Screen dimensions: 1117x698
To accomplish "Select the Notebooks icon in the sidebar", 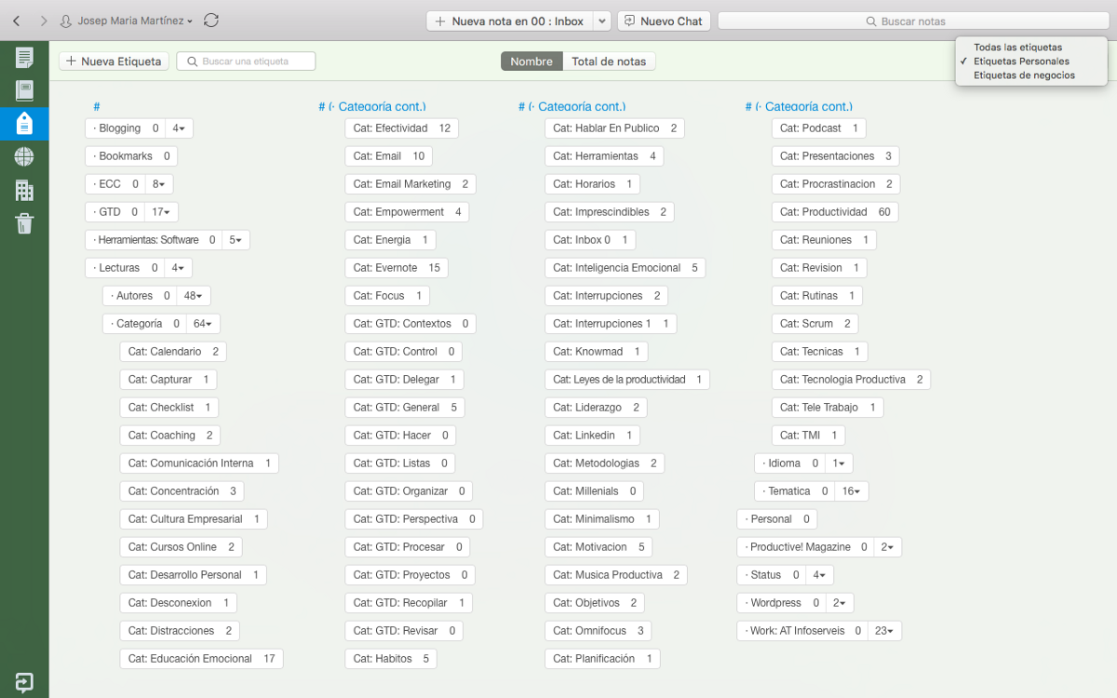I will [x=24, y=89].
